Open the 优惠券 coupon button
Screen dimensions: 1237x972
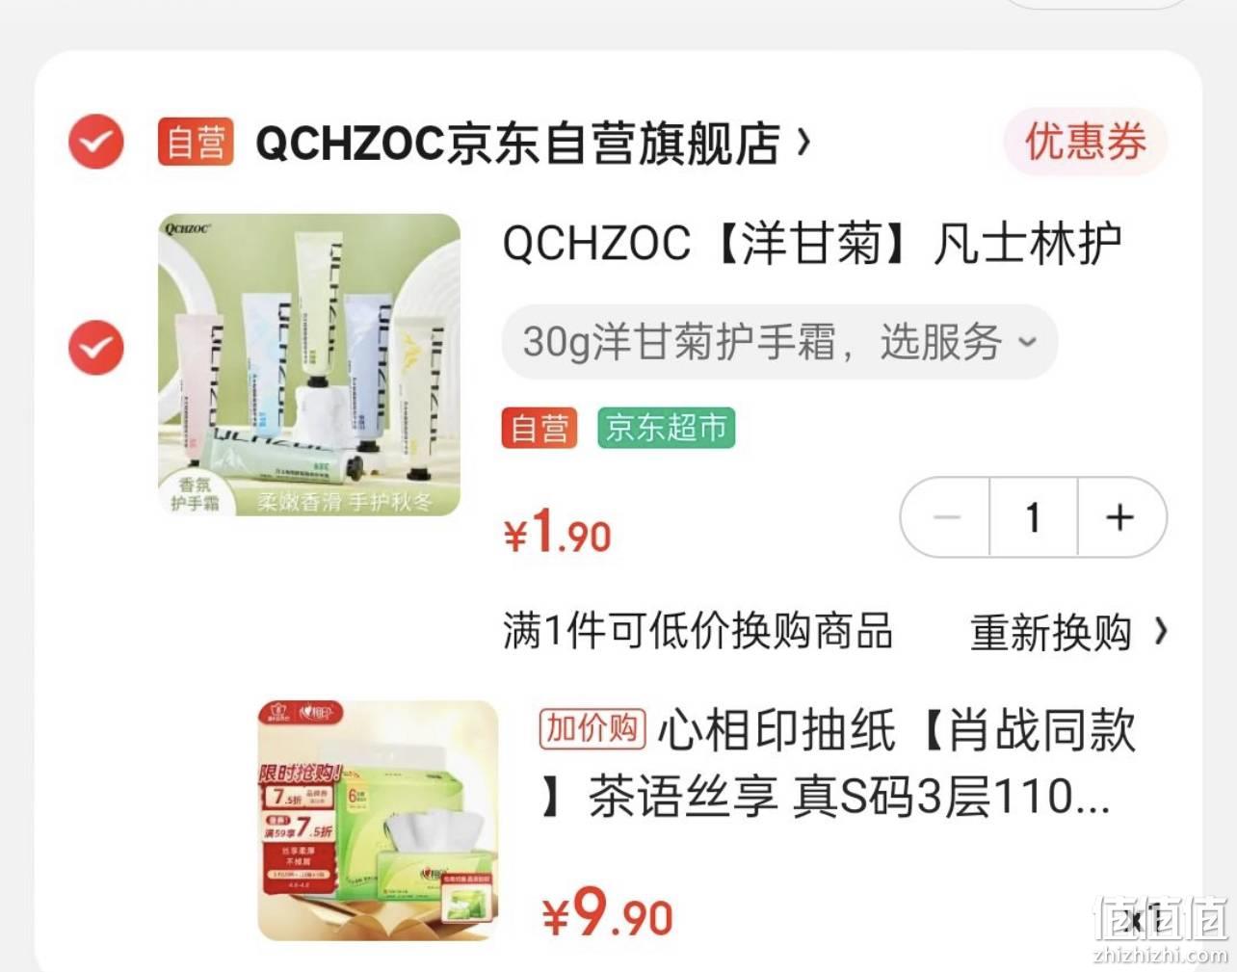click(x=1086, y=143)
